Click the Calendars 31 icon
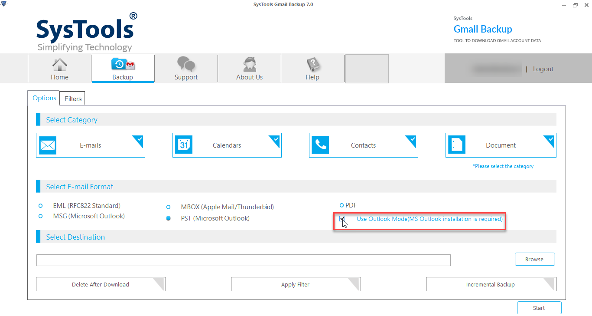 (x=184, y=145)
